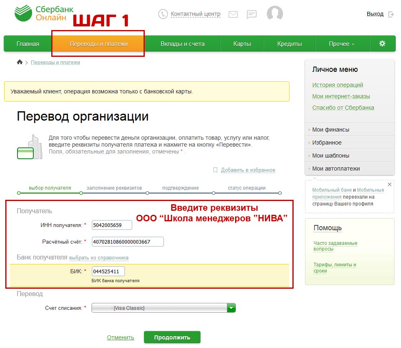This screenshot has height=348, width=401.
Task: Click the Контактный центр link
Action: (196, 14)
